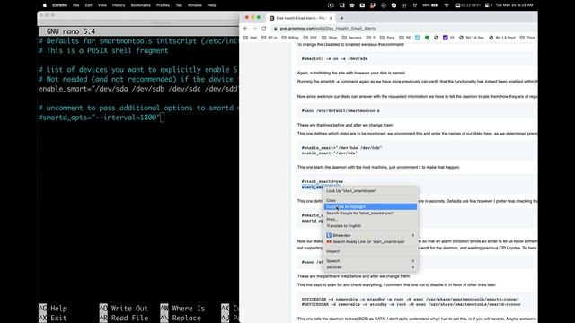
Task: Click the Wi-Fi status icon
Action: 447,5
